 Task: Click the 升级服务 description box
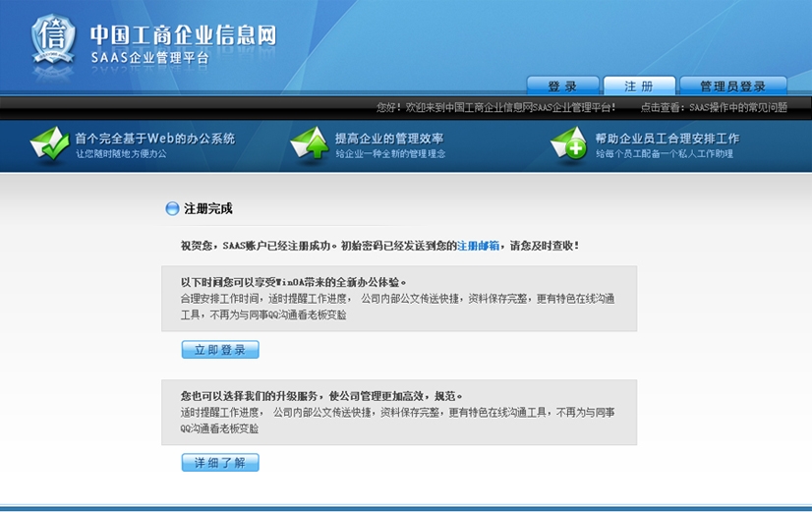(x=399, y=412)
